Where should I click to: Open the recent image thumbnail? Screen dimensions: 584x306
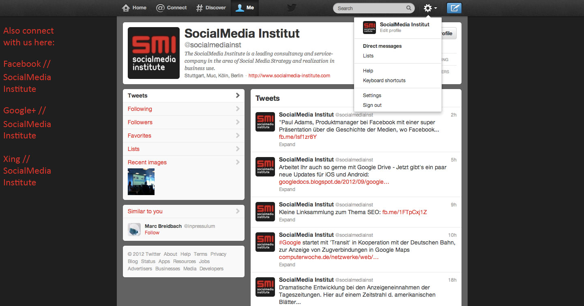[x=141, y=182]
